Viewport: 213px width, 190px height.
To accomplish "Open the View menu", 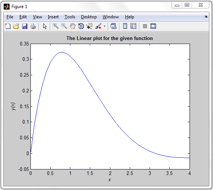I will click(x=37, y=17).
